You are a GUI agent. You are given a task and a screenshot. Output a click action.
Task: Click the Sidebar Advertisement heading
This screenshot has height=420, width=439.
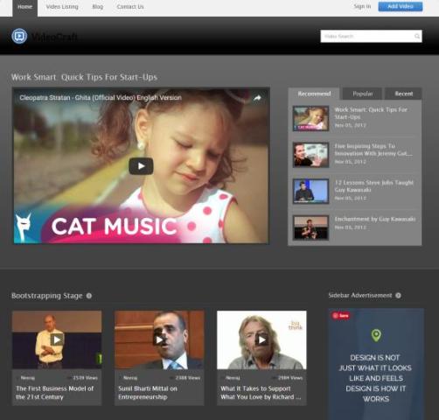360,296
